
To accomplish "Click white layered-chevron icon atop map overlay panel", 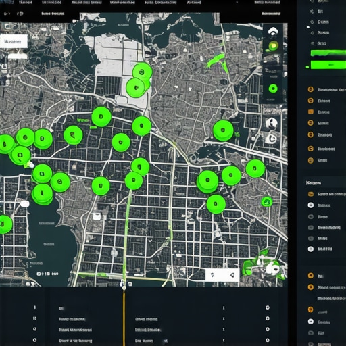I will point(273,31).
